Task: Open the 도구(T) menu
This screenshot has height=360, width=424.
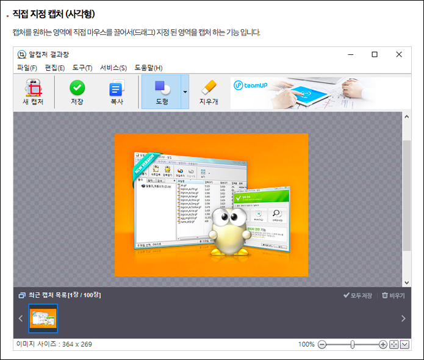Action: click(x=82, y=68)
